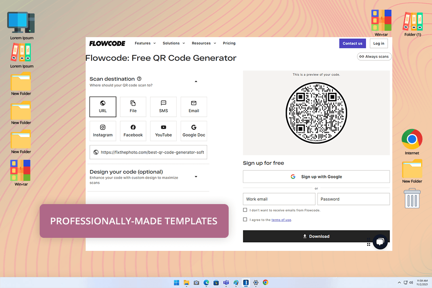This screenshot has height=288, width=432.
Task: Open the Lorem Ipsum binders desktop icon
Action: [22, 56]
